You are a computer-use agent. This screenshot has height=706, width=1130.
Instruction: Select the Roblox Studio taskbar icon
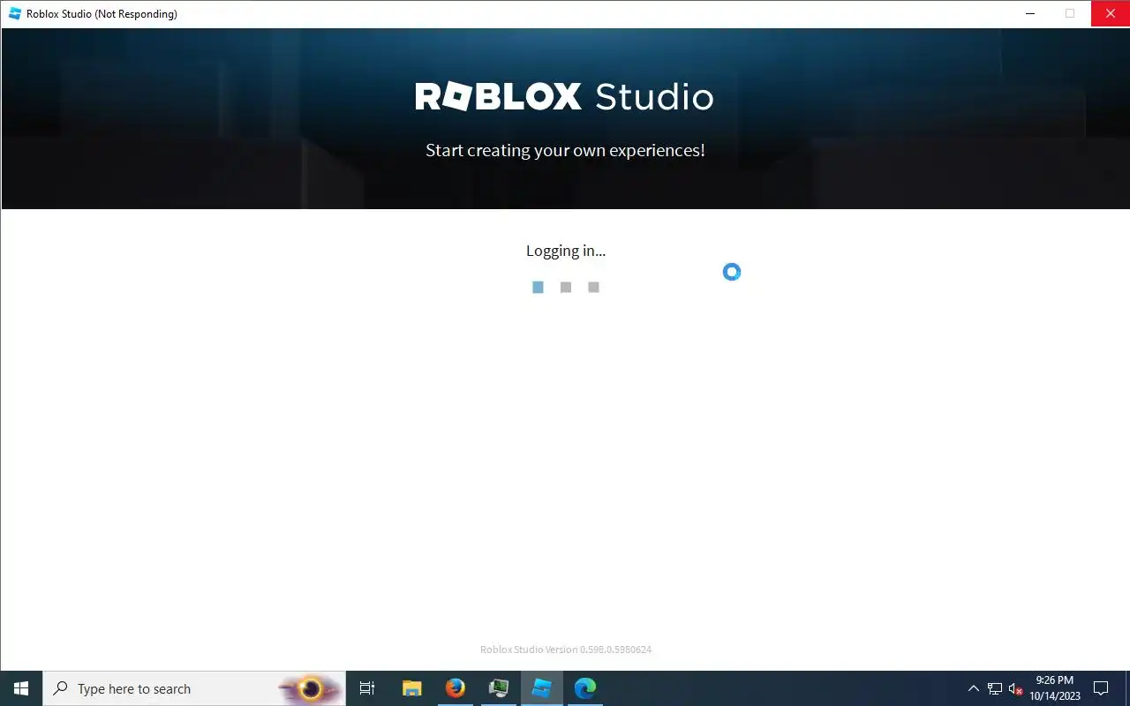pos(541,688)
